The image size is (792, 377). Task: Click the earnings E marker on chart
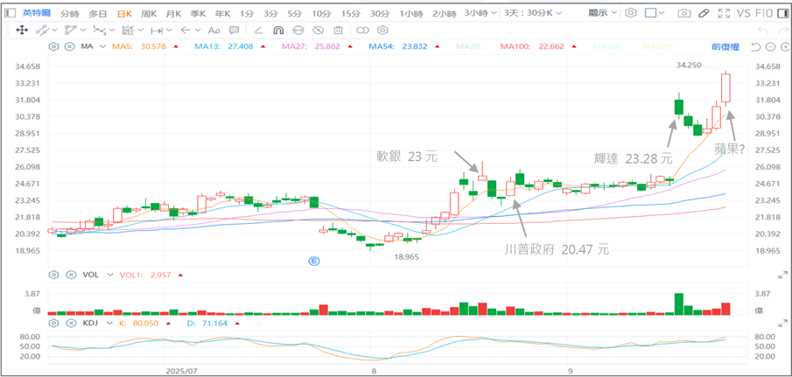pos(315,260)
